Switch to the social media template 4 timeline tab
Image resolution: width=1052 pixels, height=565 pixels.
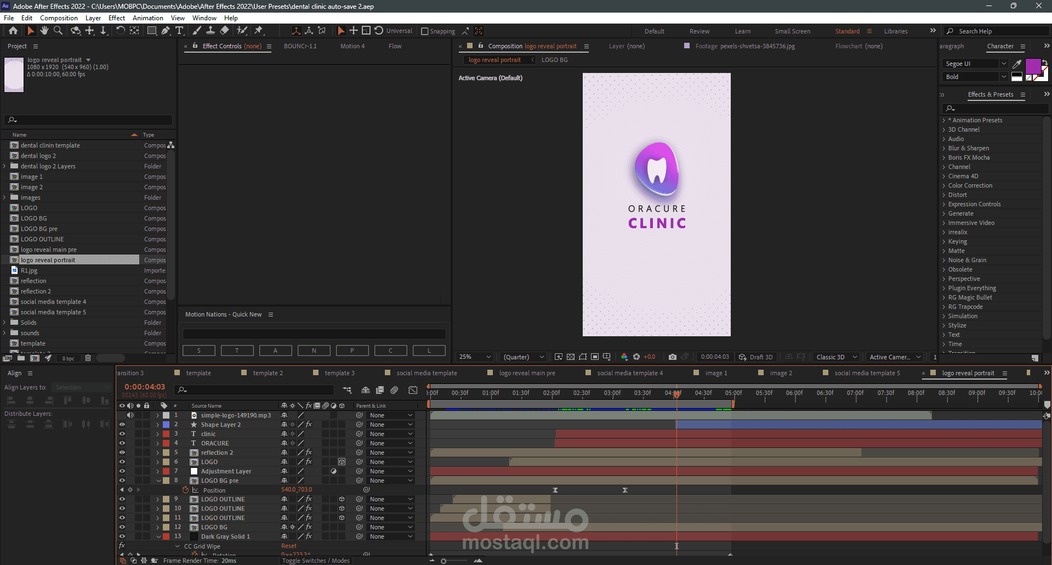(630, 373)
